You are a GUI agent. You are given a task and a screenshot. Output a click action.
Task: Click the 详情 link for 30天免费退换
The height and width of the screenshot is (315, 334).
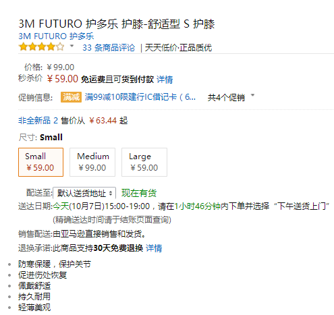coord(154,248)
